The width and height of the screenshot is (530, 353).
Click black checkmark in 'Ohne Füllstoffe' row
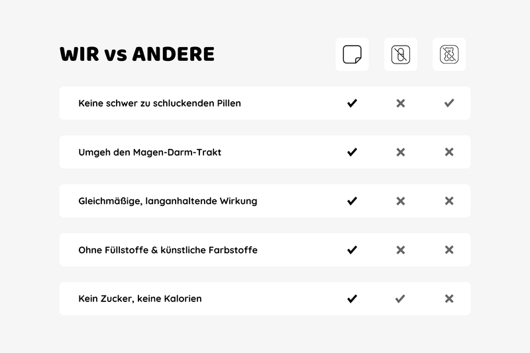tap(352, 250)
